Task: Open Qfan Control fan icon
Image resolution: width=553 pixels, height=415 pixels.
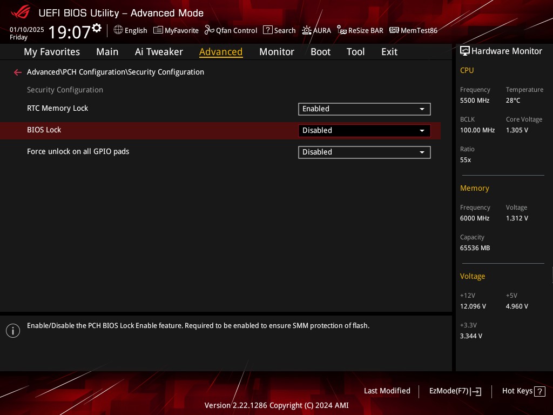Action: 210,30
